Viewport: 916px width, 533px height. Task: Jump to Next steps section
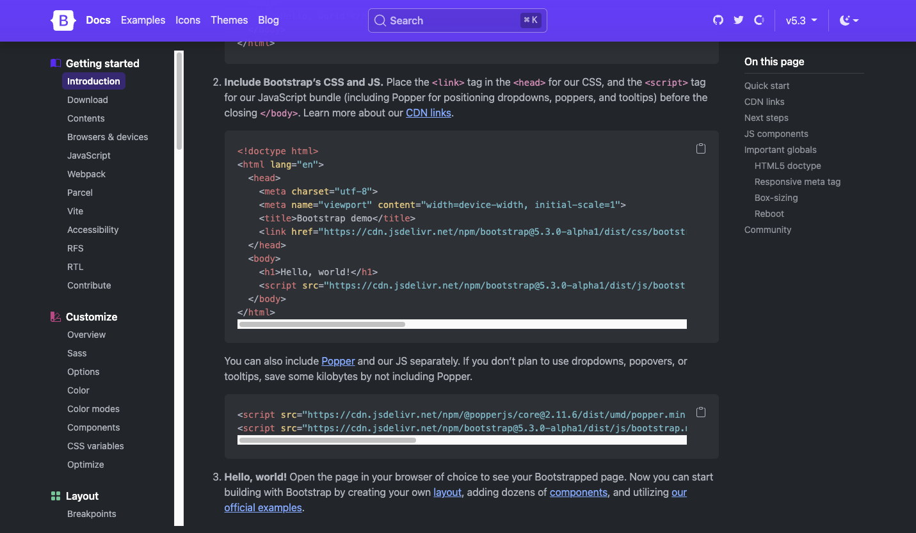coord(766,118)
